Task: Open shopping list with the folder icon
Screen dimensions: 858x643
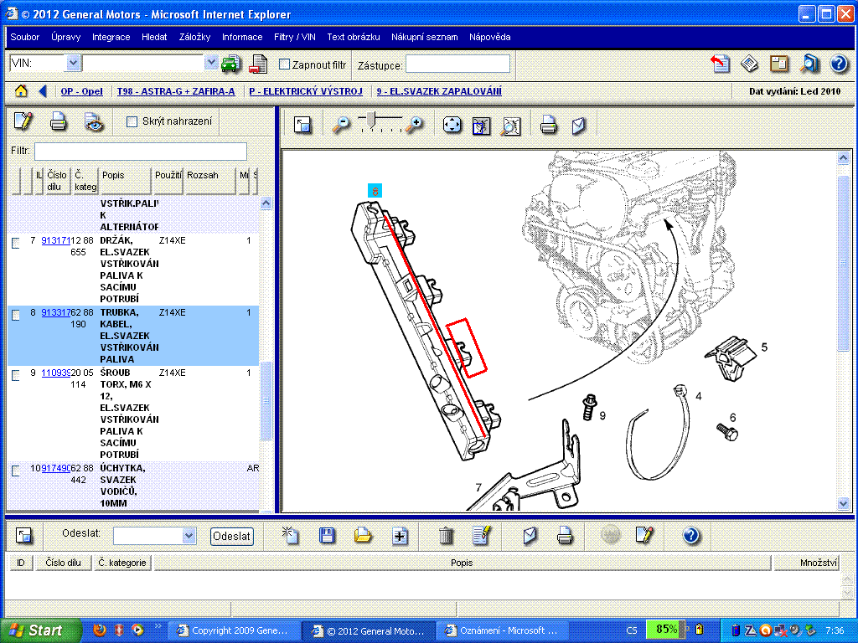Action: tap(363, 536)
